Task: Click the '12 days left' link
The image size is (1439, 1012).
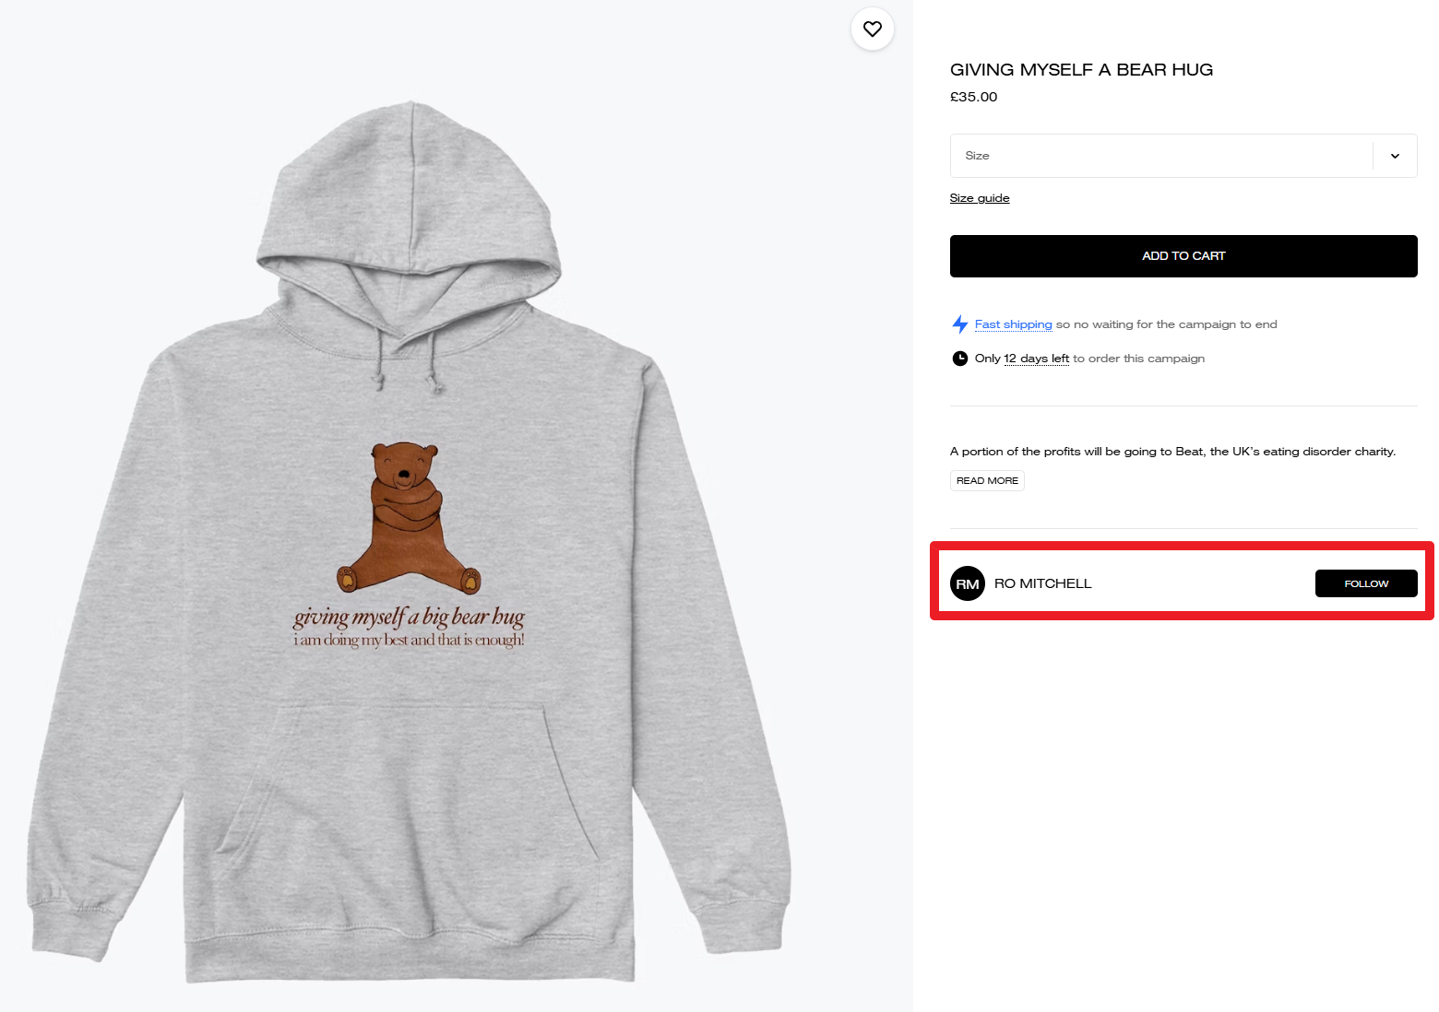Action: coord(1036,359)
